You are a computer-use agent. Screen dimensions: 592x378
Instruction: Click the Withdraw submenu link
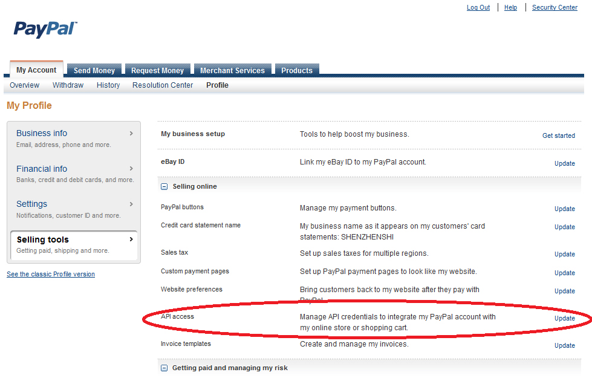coord(68,85)
